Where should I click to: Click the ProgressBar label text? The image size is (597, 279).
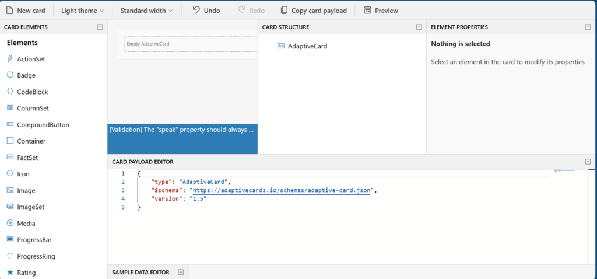coord(34,240)
